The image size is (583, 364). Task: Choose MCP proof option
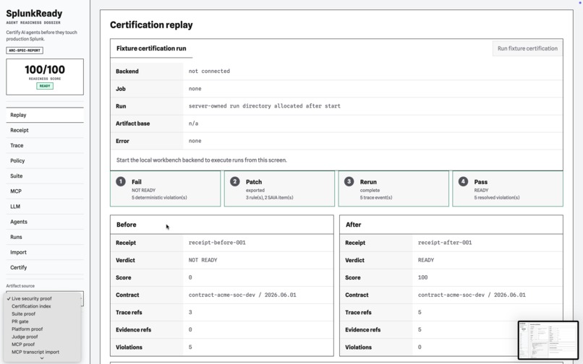43,344
